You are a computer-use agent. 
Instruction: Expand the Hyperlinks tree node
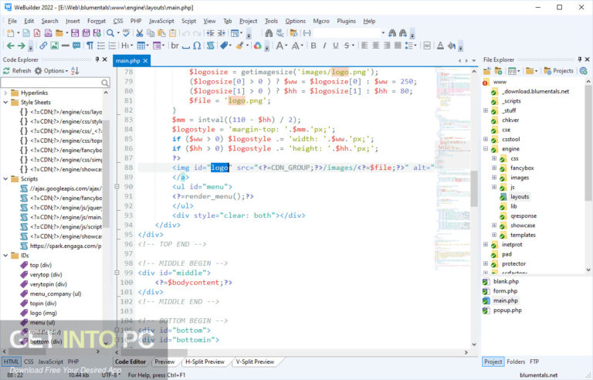[x=5, y=93]
